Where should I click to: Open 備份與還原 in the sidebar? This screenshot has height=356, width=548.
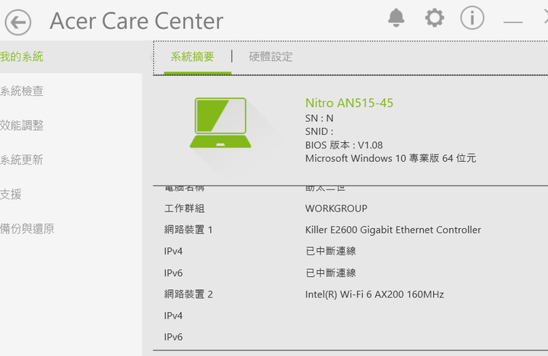click(27, 228)
